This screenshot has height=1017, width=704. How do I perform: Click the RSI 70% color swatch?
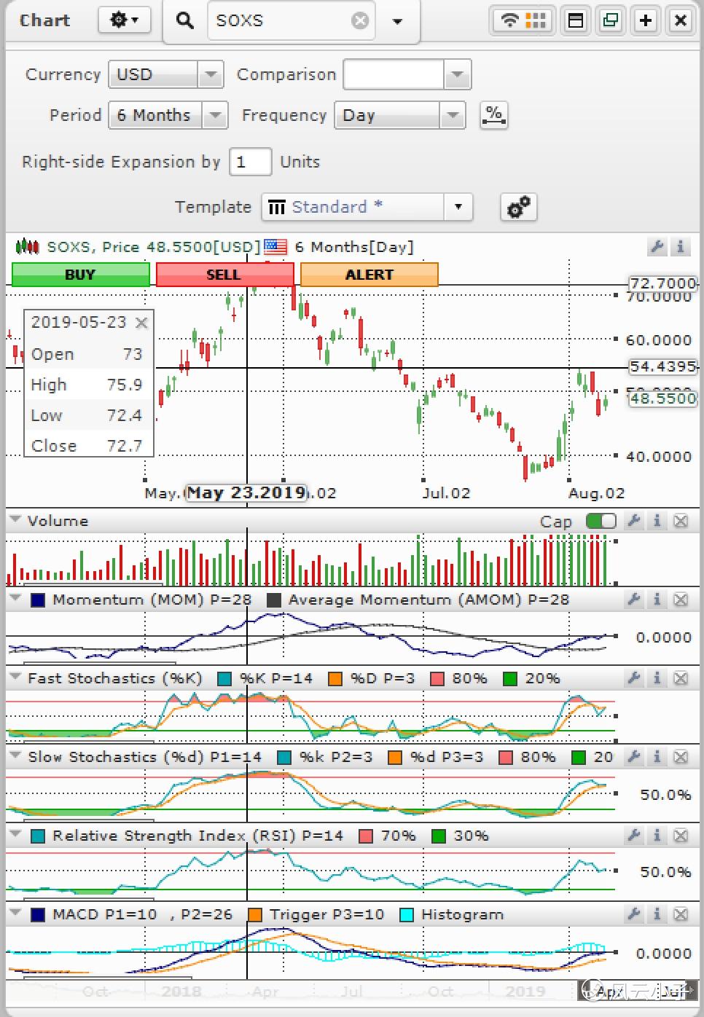366,836
